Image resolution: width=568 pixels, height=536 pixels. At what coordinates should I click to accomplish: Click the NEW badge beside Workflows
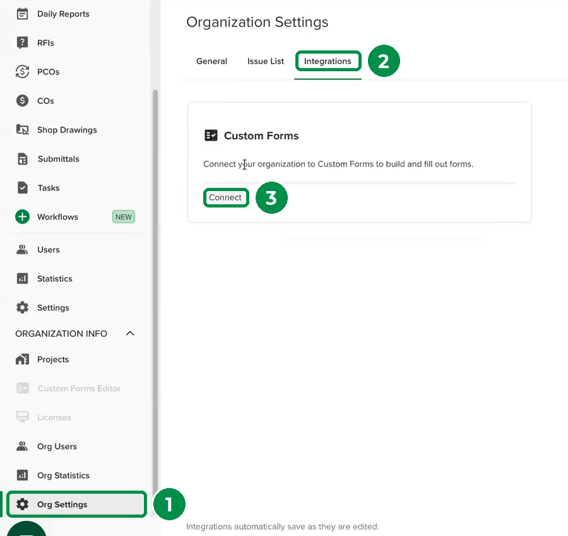[124, 217]
